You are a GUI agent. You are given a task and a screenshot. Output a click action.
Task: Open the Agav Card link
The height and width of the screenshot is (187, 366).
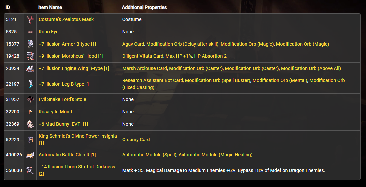point(133,44)
